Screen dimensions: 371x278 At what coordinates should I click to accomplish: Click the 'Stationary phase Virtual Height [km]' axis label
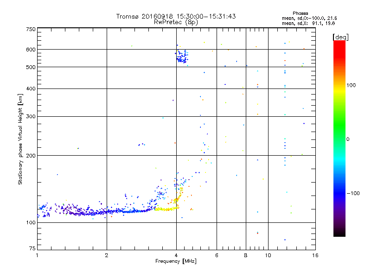[x=20, y=139]
